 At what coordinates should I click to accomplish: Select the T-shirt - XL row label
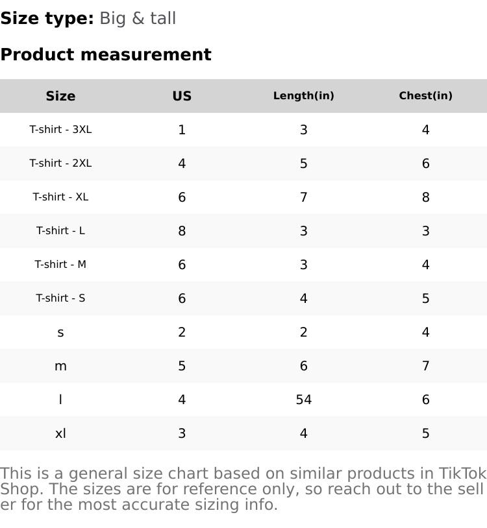point(60,197)
